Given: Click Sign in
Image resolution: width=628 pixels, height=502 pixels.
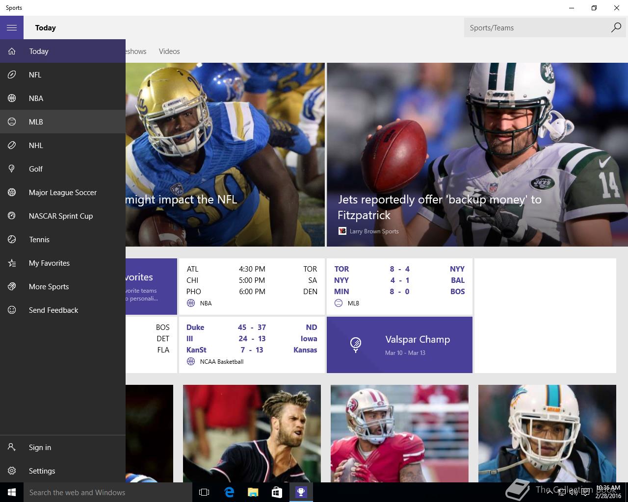Looking at the screenshot, I should pos(63,447).
